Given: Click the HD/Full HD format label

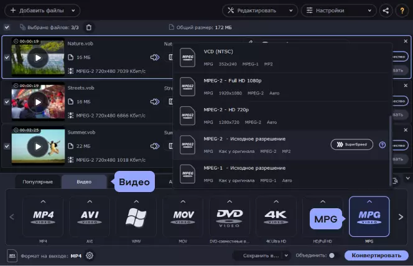Looking at the screenshot, I should coord(323,241).
